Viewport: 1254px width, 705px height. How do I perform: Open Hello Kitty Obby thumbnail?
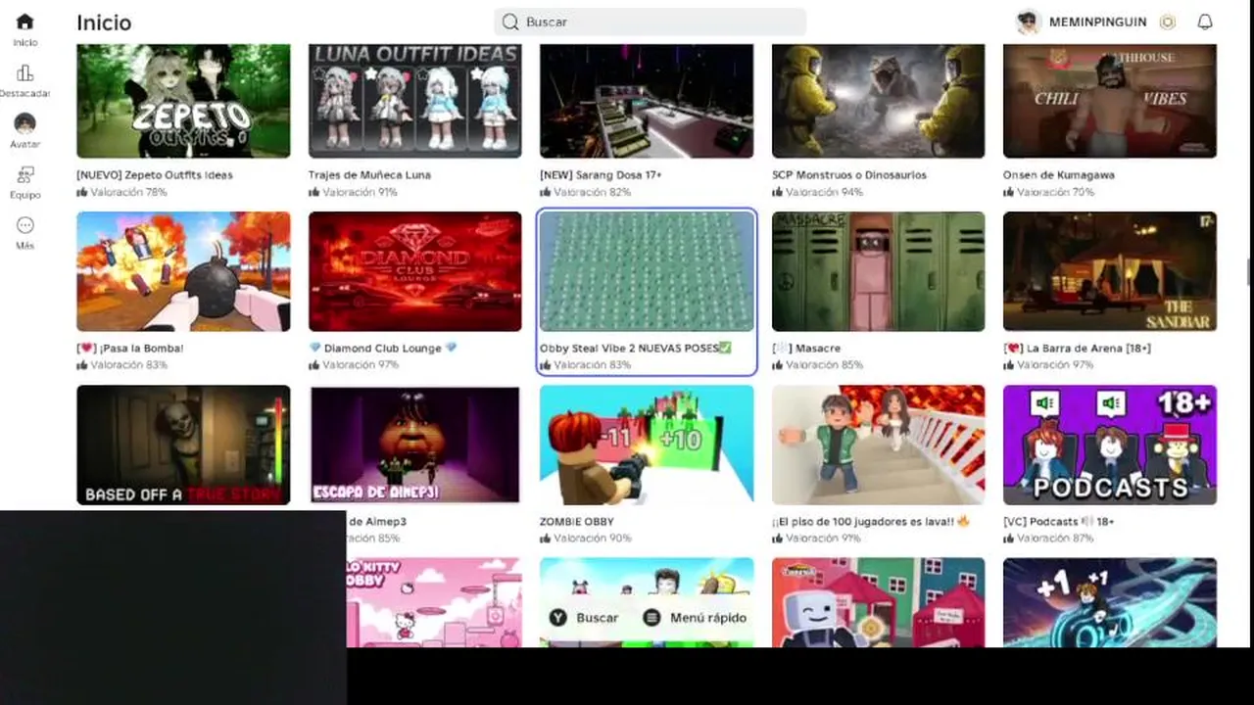[x=434, y=602]
